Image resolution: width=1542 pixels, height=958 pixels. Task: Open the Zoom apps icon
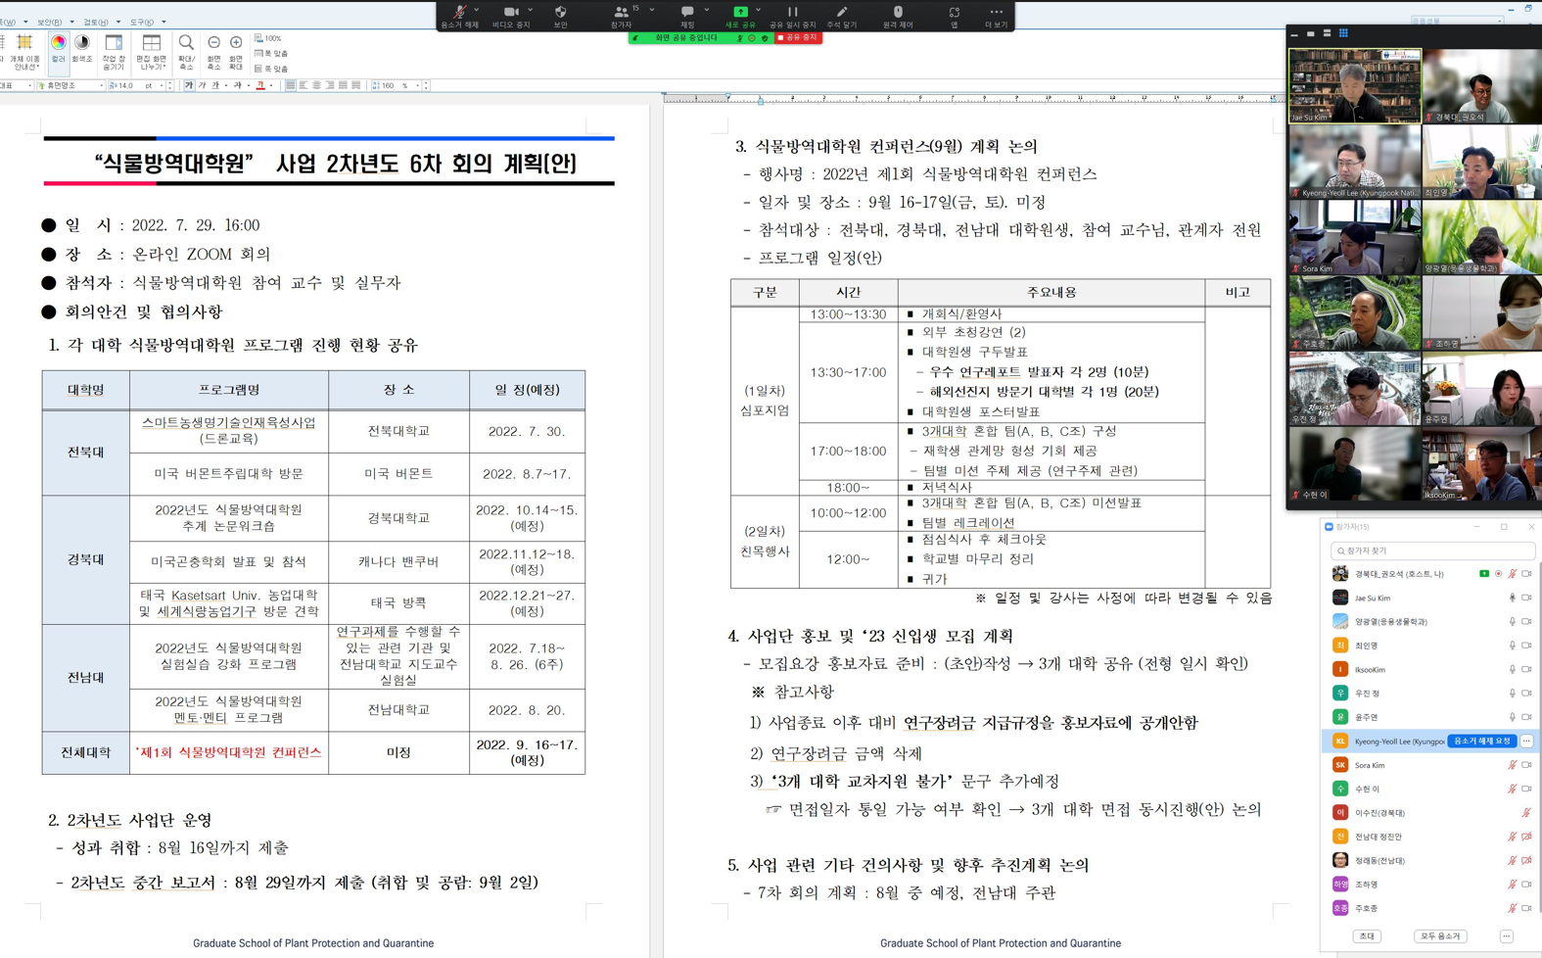click(x=954, y=15)
